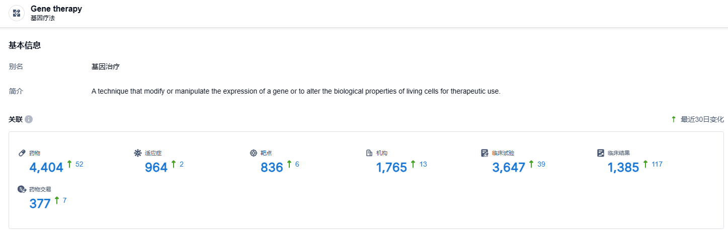The width and height of the screenshot is (728, 232).
Task: Click the 适应症 virus icon
Action: point(138,153)
